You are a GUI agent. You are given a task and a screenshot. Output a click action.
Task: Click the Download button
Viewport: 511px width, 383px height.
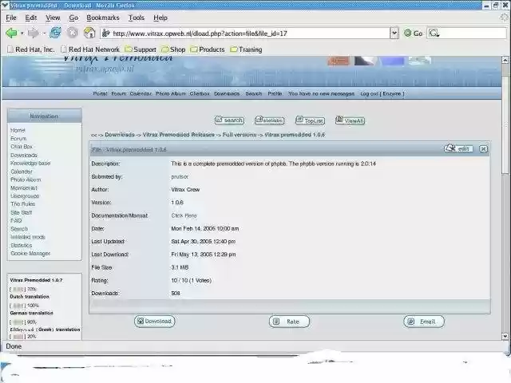point(154,321)
